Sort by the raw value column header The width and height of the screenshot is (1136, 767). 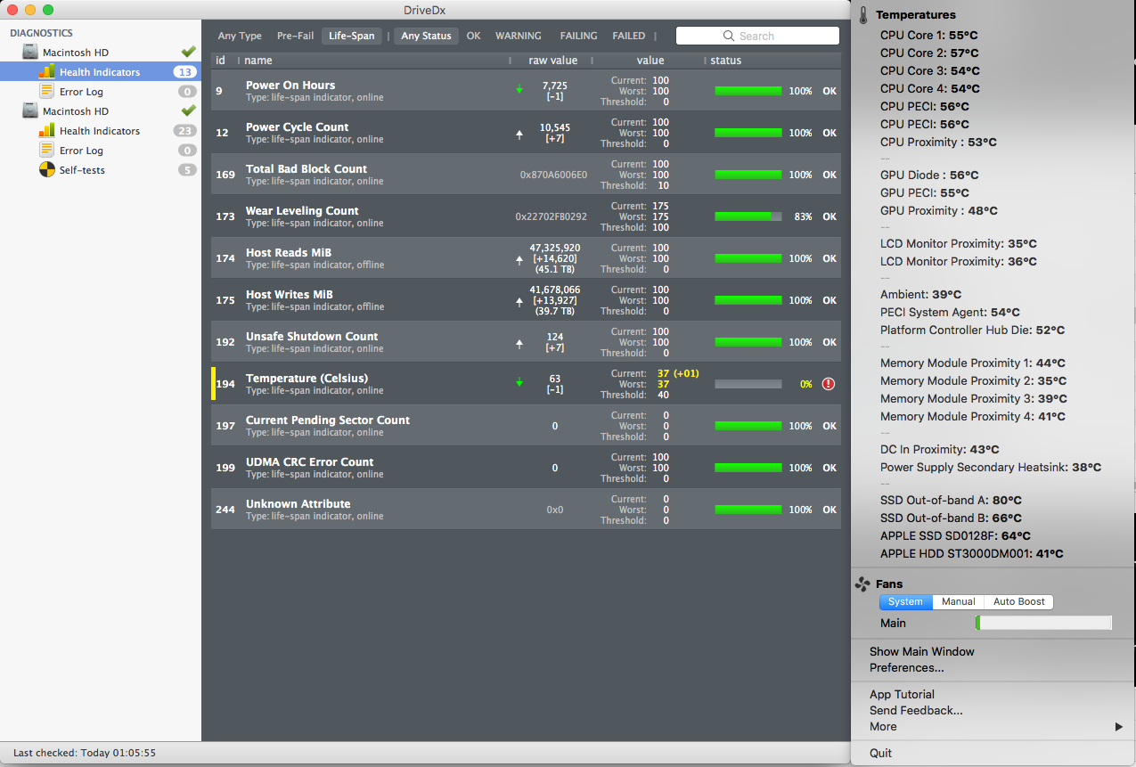(x=552, y=61)
